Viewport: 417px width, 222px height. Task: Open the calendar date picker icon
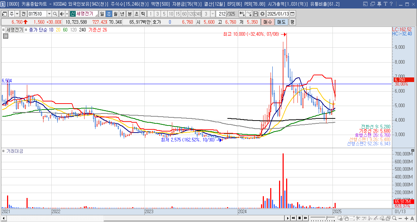[292, 14]
